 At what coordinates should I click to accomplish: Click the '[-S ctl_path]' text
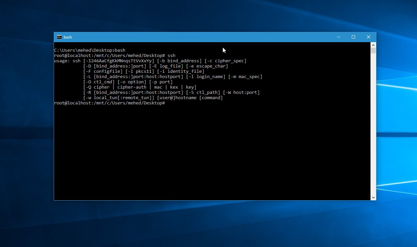point(203,93)
